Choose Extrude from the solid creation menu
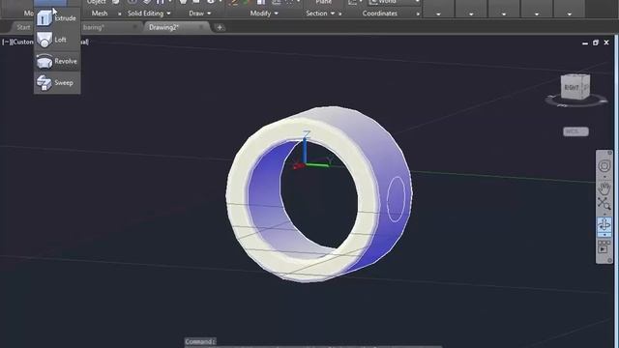Screen dimensions: 619x348 tap(57, 18)
